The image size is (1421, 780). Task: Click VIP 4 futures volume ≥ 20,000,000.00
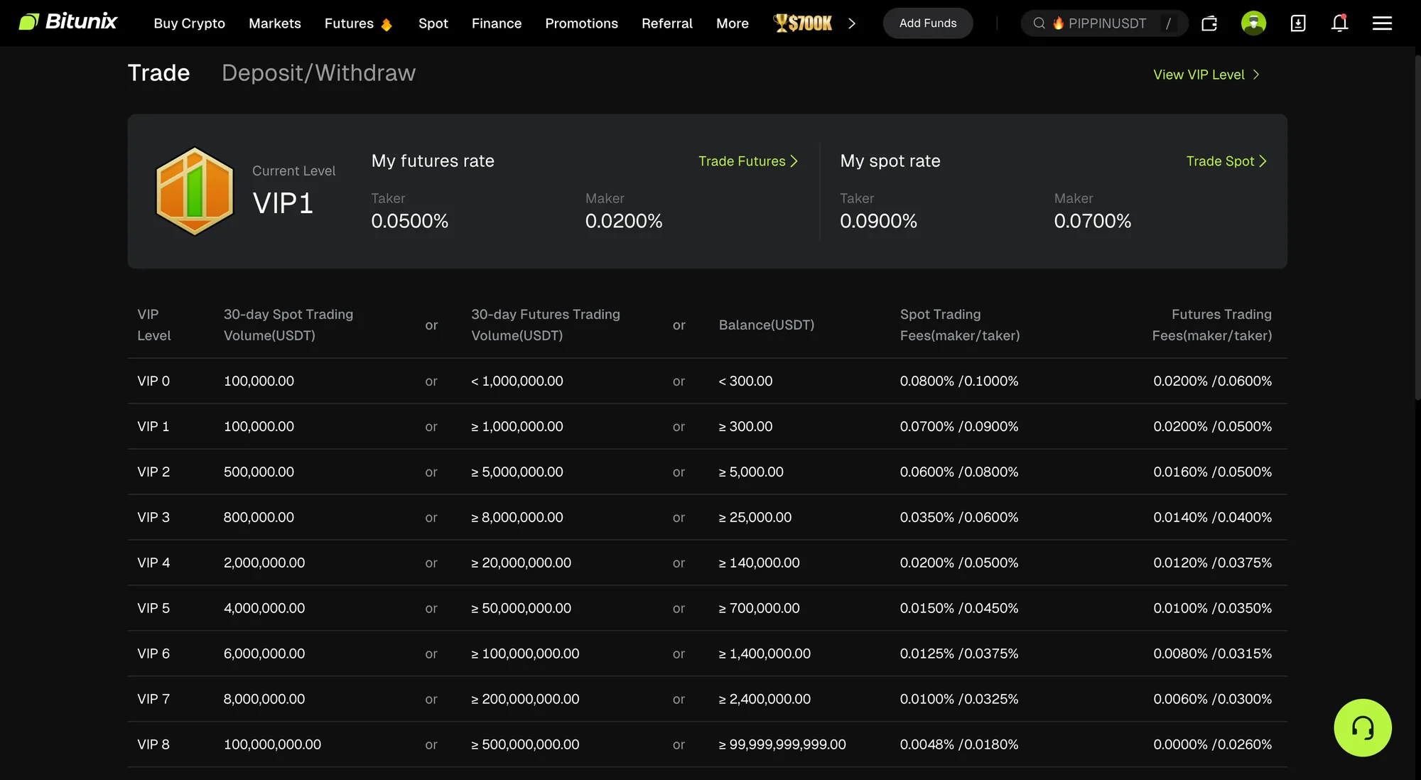click(521, 563)
